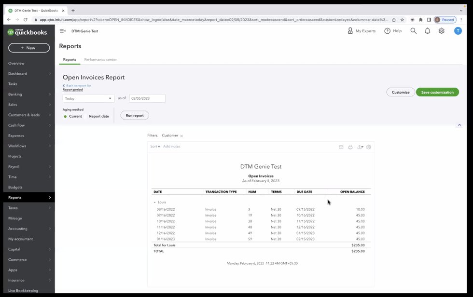Open Banking in the sidebar
This screenshot has height=297, width=473.
(x=15, y=94)
